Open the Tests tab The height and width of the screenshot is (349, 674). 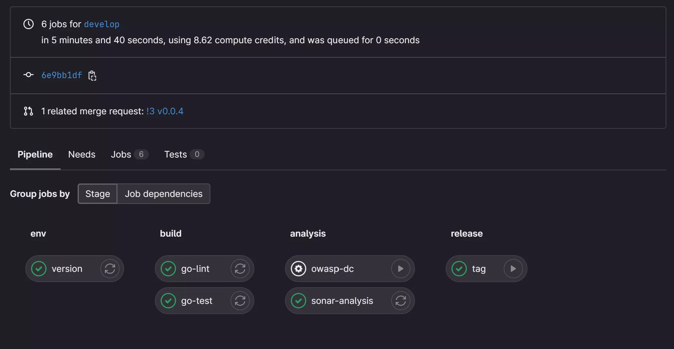pos(184,155)
